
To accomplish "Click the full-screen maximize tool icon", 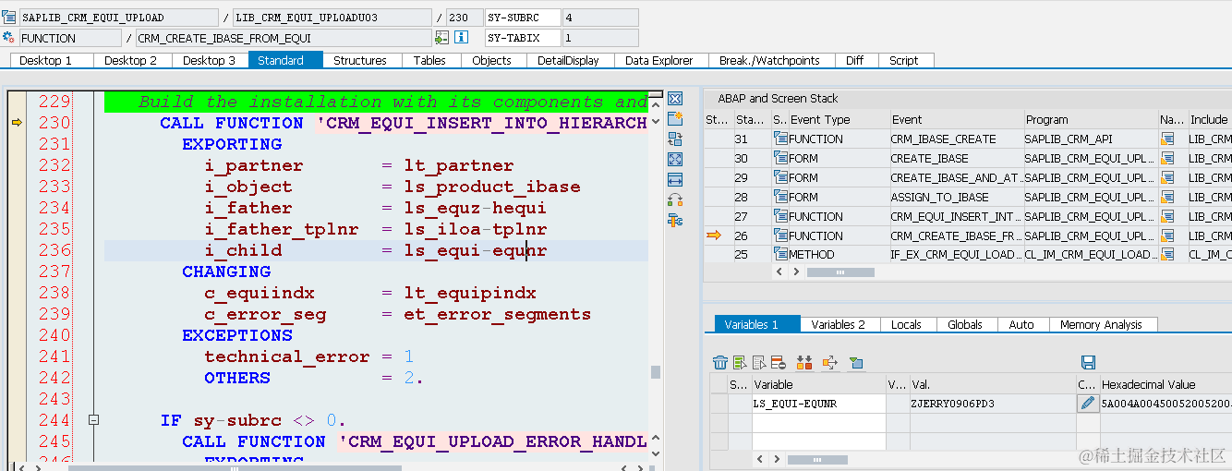I will [x=674, y=159].
